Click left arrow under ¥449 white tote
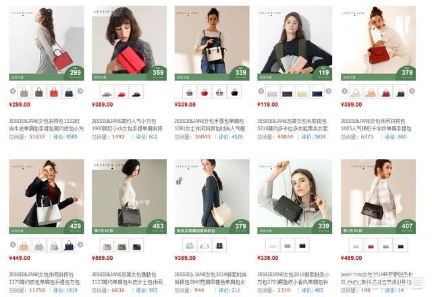The image size is (432, 297). [x=13, y=244]
